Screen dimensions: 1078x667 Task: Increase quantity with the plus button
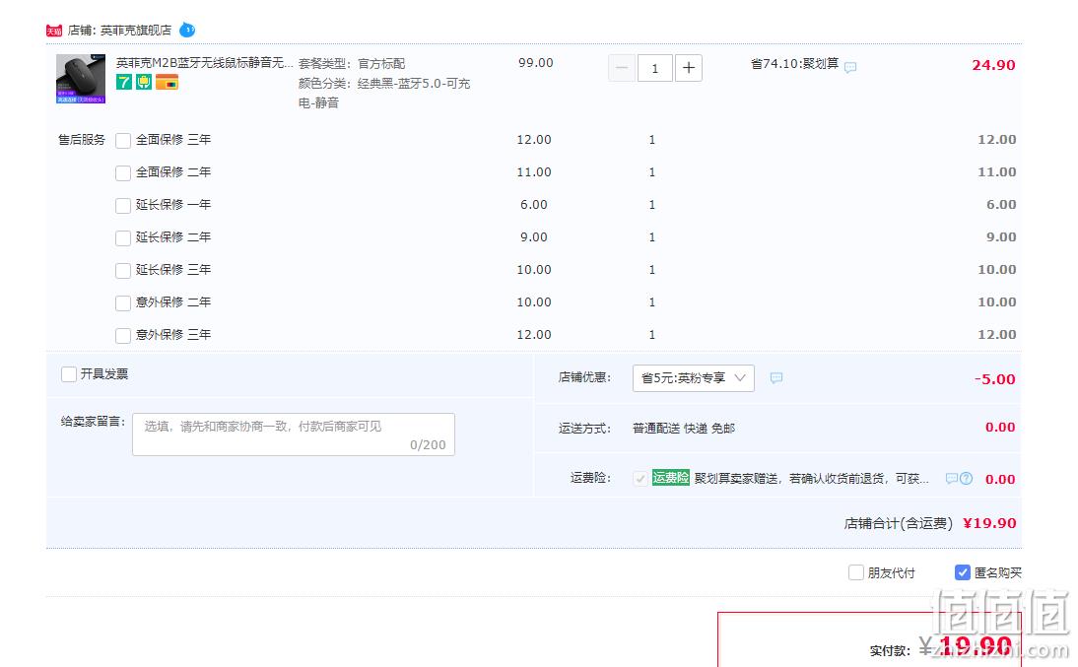click(x=689, y=68)
